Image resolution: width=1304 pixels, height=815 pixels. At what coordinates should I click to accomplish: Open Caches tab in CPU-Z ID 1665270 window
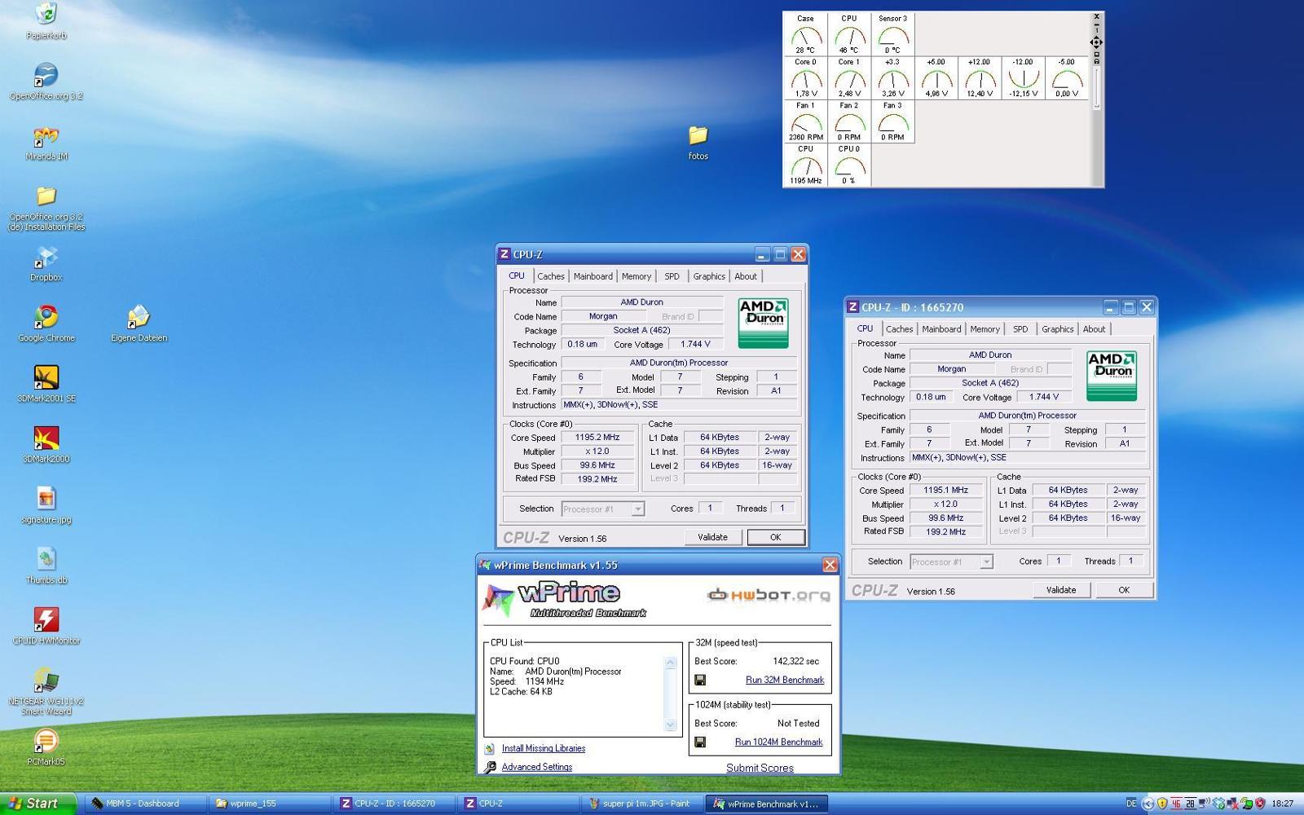(900, 329)
